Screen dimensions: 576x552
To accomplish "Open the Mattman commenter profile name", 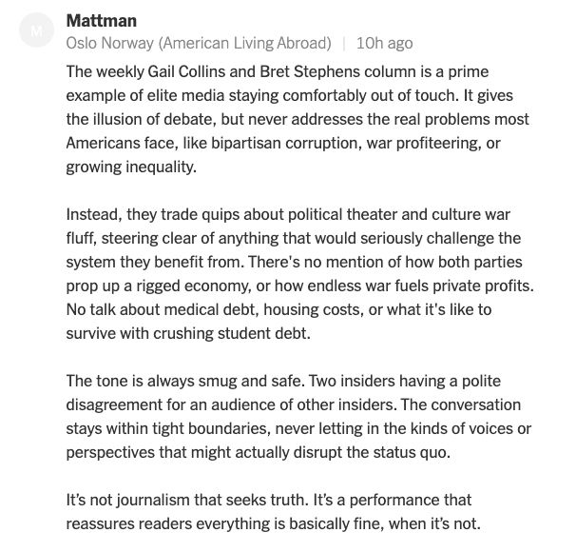I will click(x=102, y=21).
